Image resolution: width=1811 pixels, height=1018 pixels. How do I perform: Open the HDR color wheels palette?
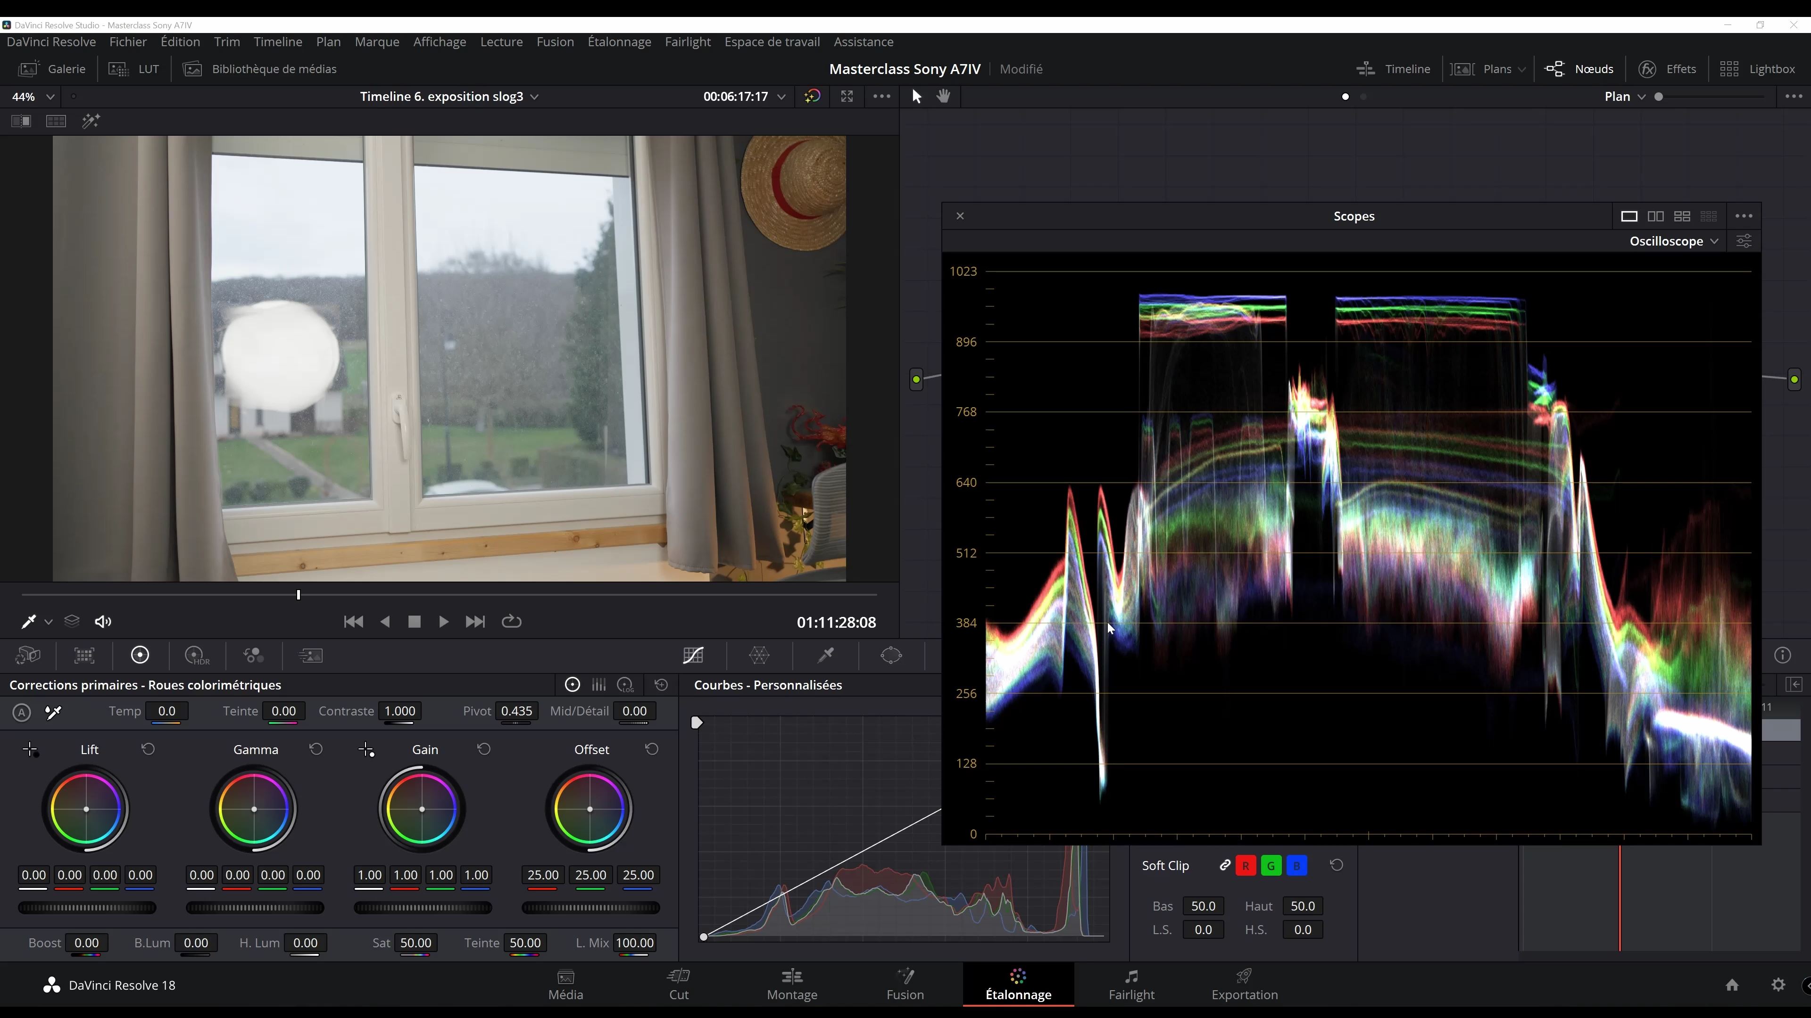pyautogui.click(x=197, y=656)
